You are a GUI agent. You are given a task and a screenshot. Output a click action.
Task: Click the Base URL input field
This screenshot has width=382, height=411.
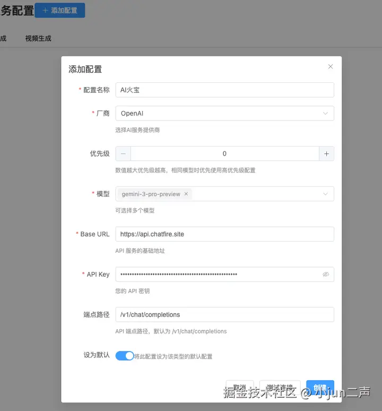click(x=224, y=234)
